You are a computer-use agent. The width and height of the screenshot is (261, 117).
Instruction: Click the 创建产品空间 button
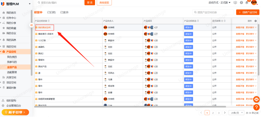pyautogui.click(x=248, y=12)
